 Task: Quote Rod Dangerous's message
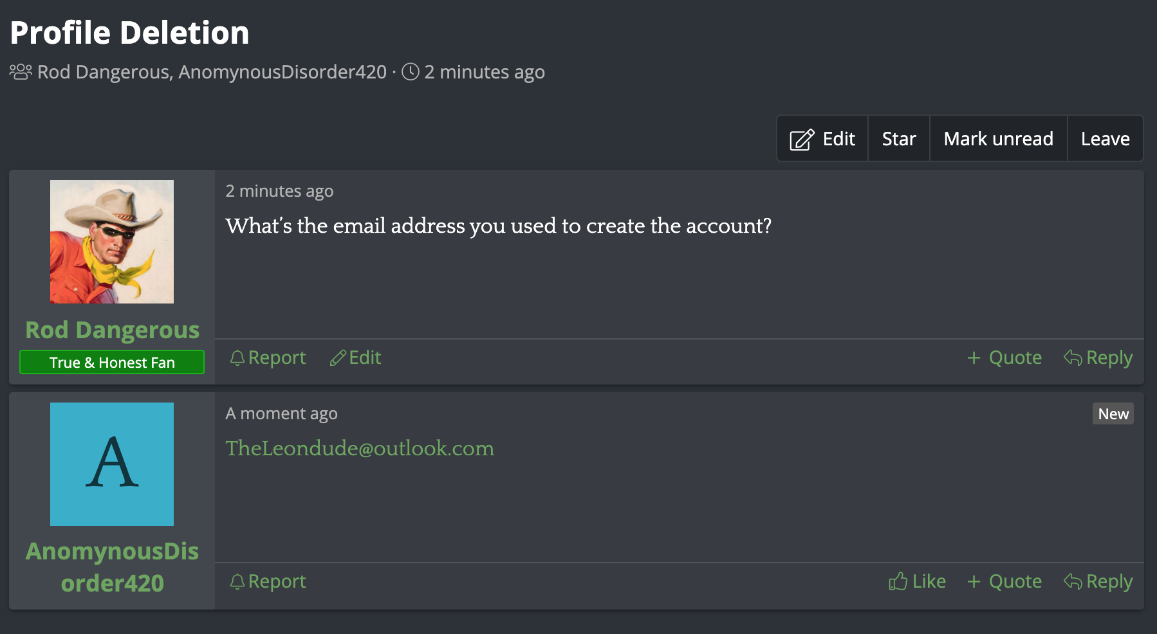pyautogui.click(x=1004, y=358)
